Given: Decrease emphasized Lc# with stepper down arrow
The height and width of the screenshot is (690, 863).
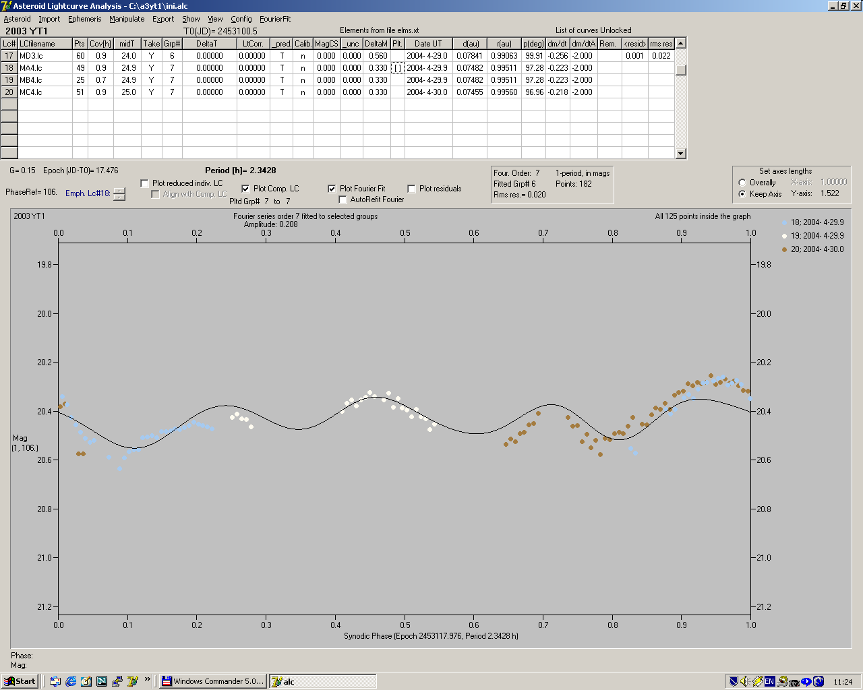Looking at the screenshot, I should [x=119, y=197].
